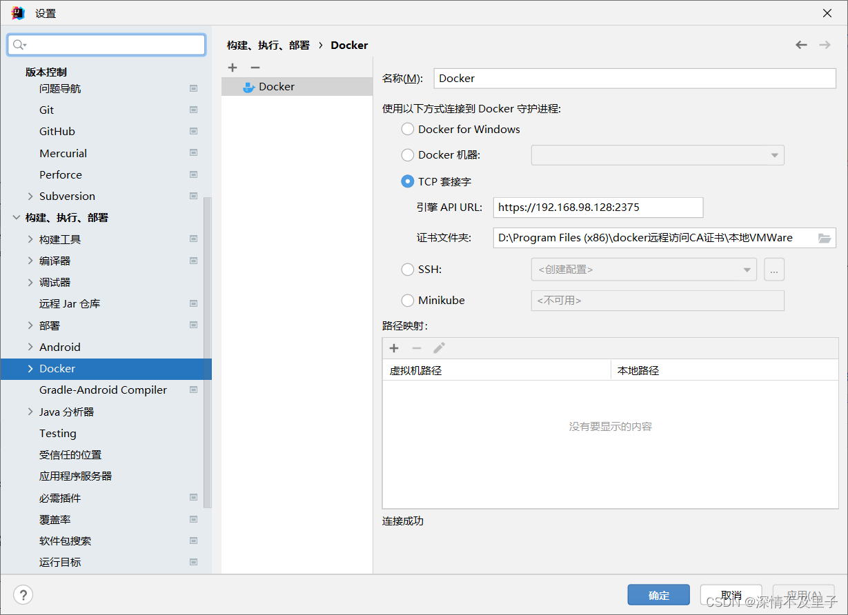Expand the 调试器 tree node
848x615 pixels.
click(30, 282)
